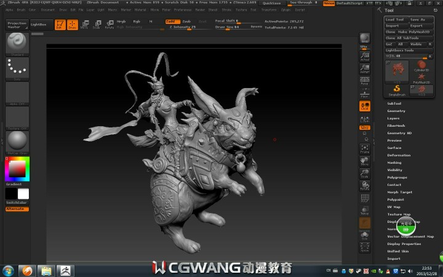Open file explorer folder in taskbar

click(x=46, y=271)
